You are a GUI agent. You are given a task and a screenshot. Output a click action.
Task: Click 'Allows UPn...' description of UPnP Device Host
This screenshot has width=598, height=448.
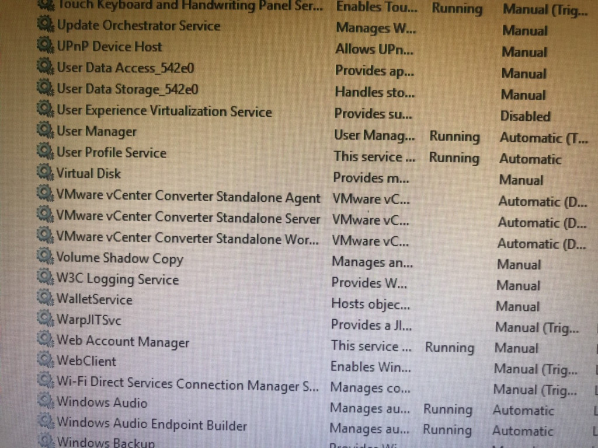(374, 50)
